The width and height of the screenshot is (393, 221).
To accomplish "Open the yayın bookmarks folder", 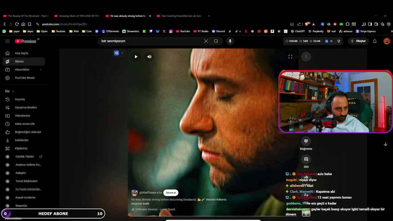I will click(x=14, y=31).
